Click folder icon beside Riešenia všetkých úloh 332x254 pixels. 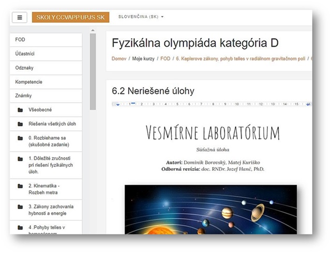20,124
